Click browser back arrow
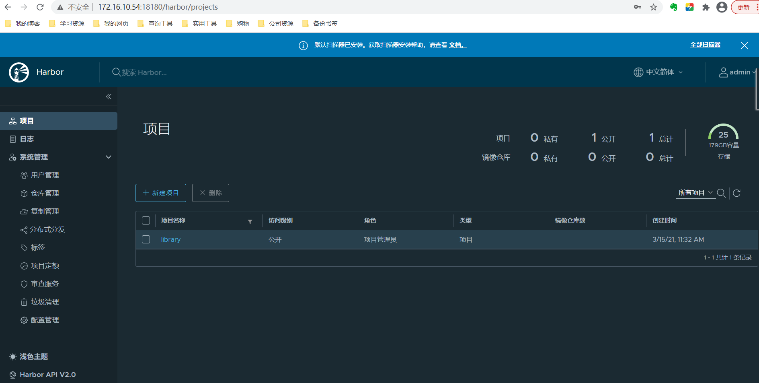The height and width of the screenshot is (383, 759). tap(8, 7)
